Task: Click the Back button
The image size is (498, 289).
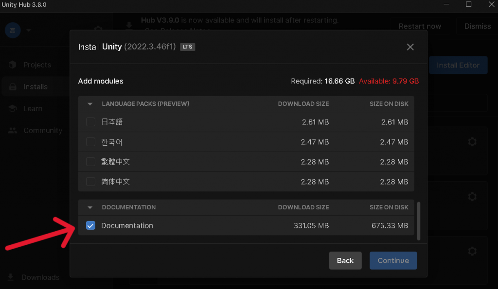Action: (x=345, y=260)
